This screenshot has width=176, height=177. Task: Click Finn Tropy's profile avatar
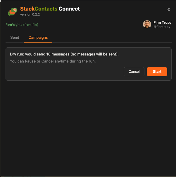pos(147,24)
